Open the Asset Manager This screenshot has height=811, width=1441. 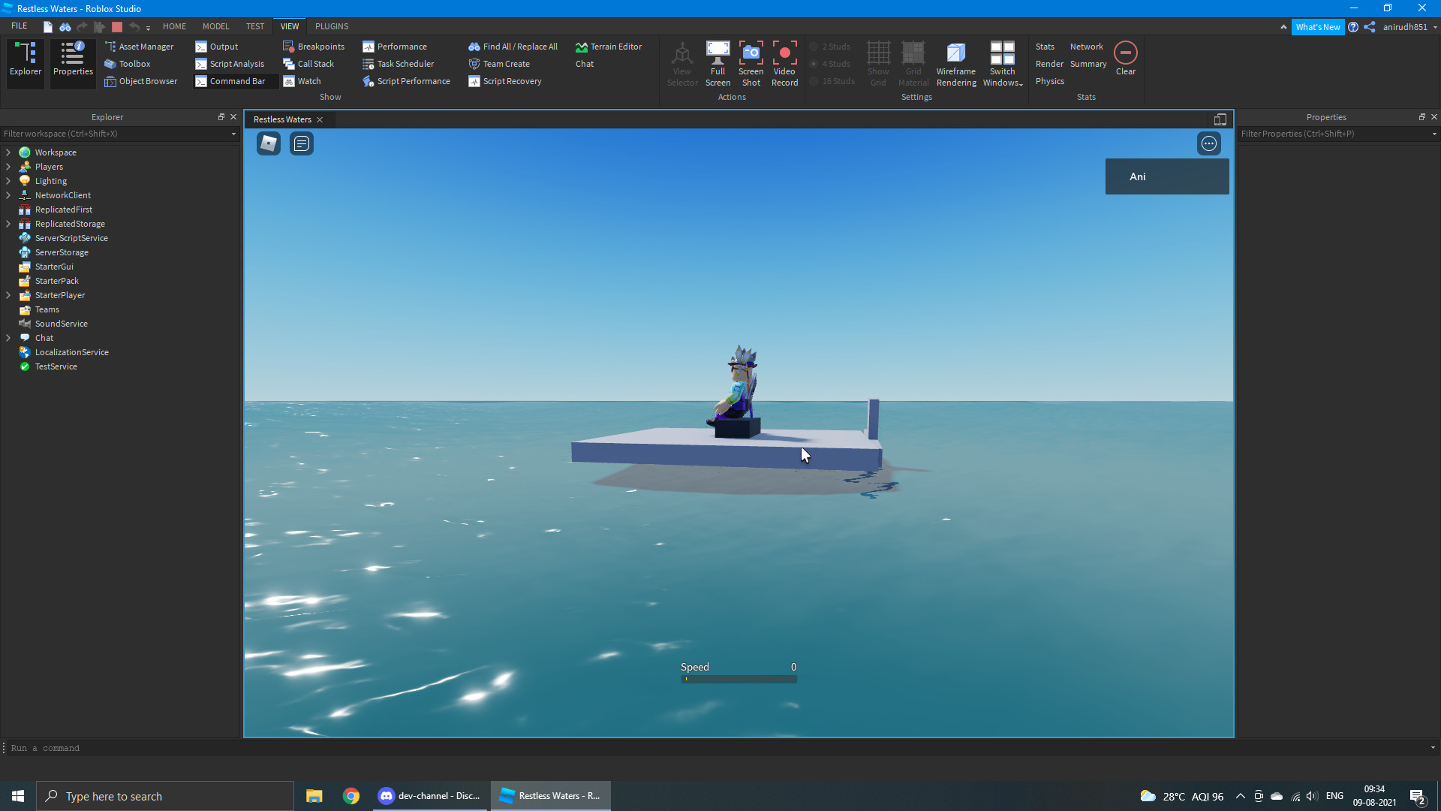139,47
